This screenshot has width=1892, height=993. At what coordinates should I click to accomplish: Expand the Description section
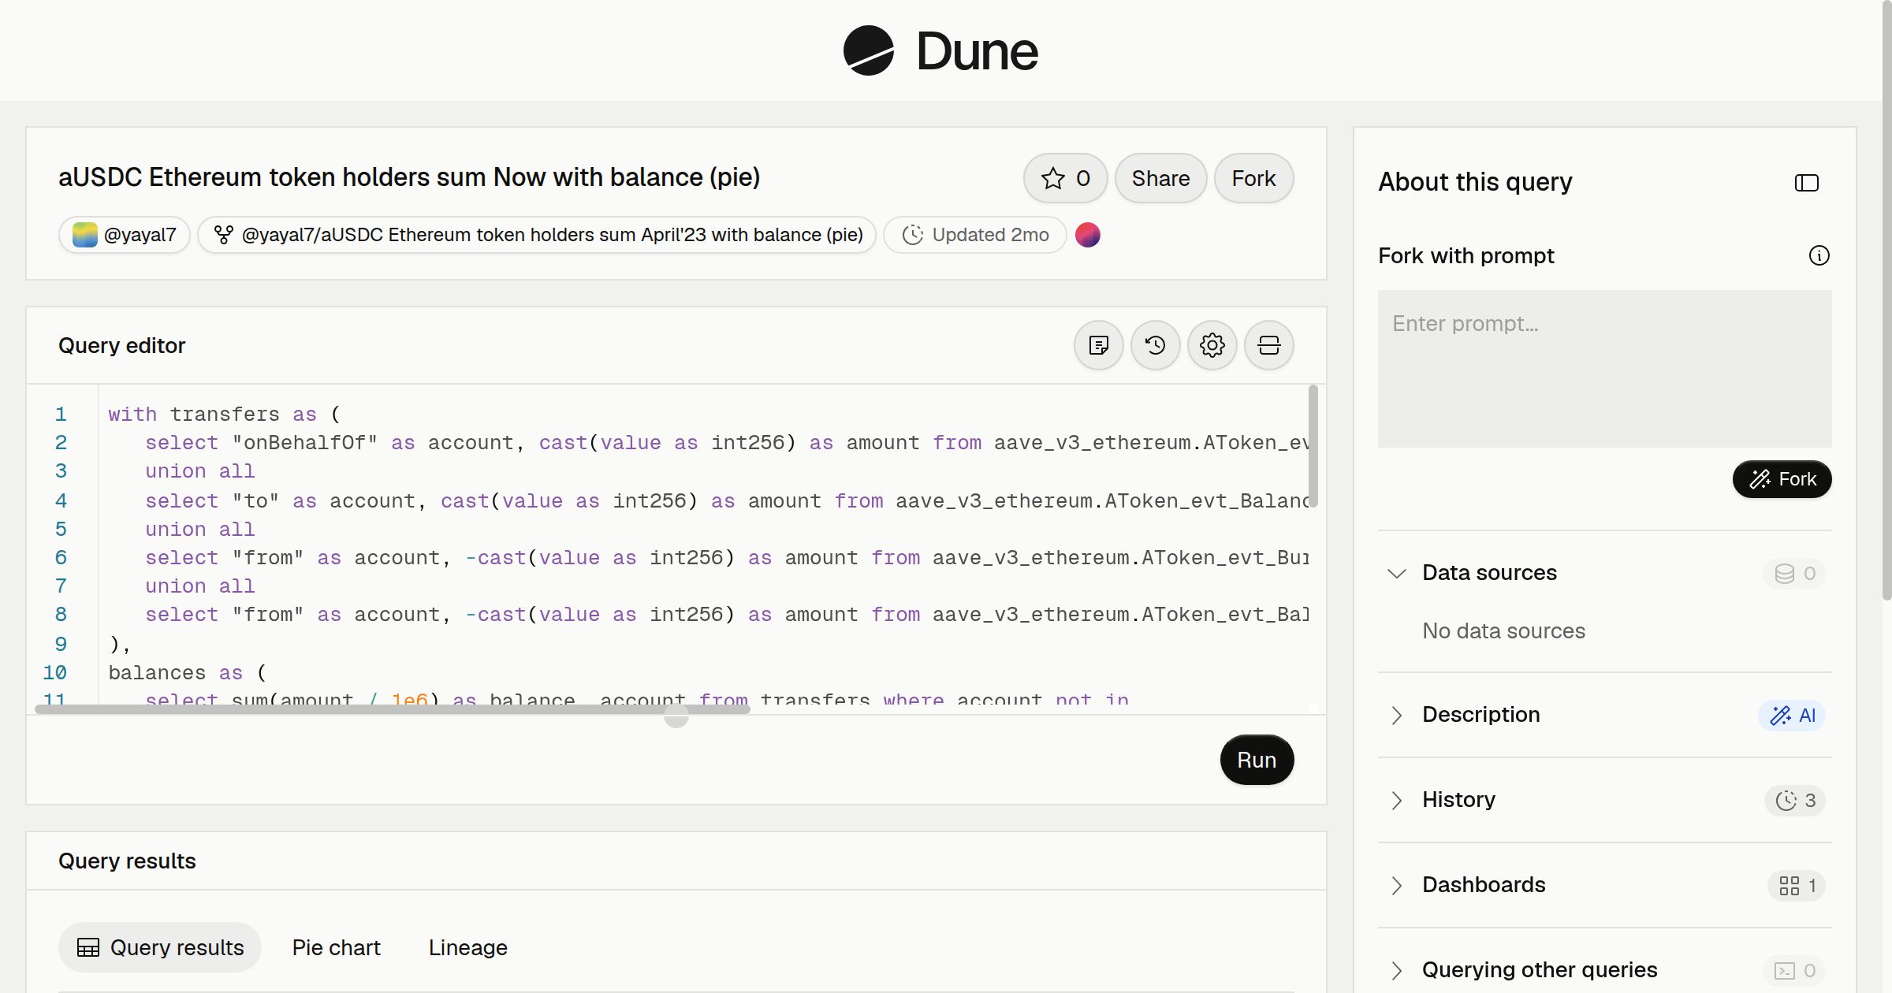point(1396,715)
